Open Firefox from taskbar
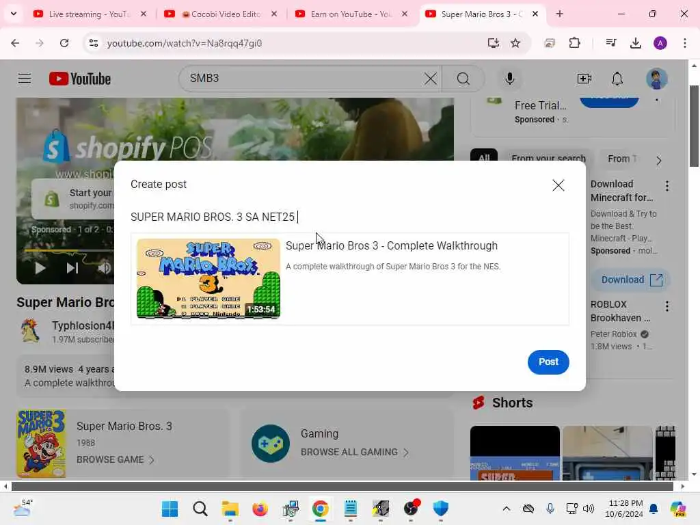700x525 pixels. pyautogui.click(x=260, y=509)
